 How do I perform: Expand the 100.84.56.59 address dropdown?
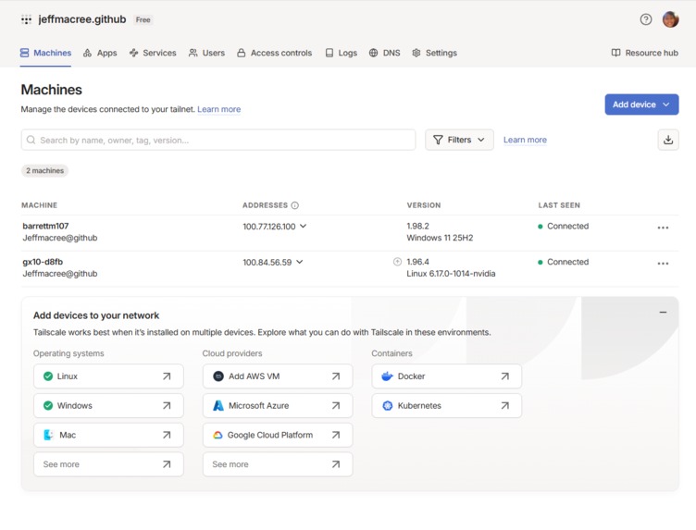coord(300,262)
